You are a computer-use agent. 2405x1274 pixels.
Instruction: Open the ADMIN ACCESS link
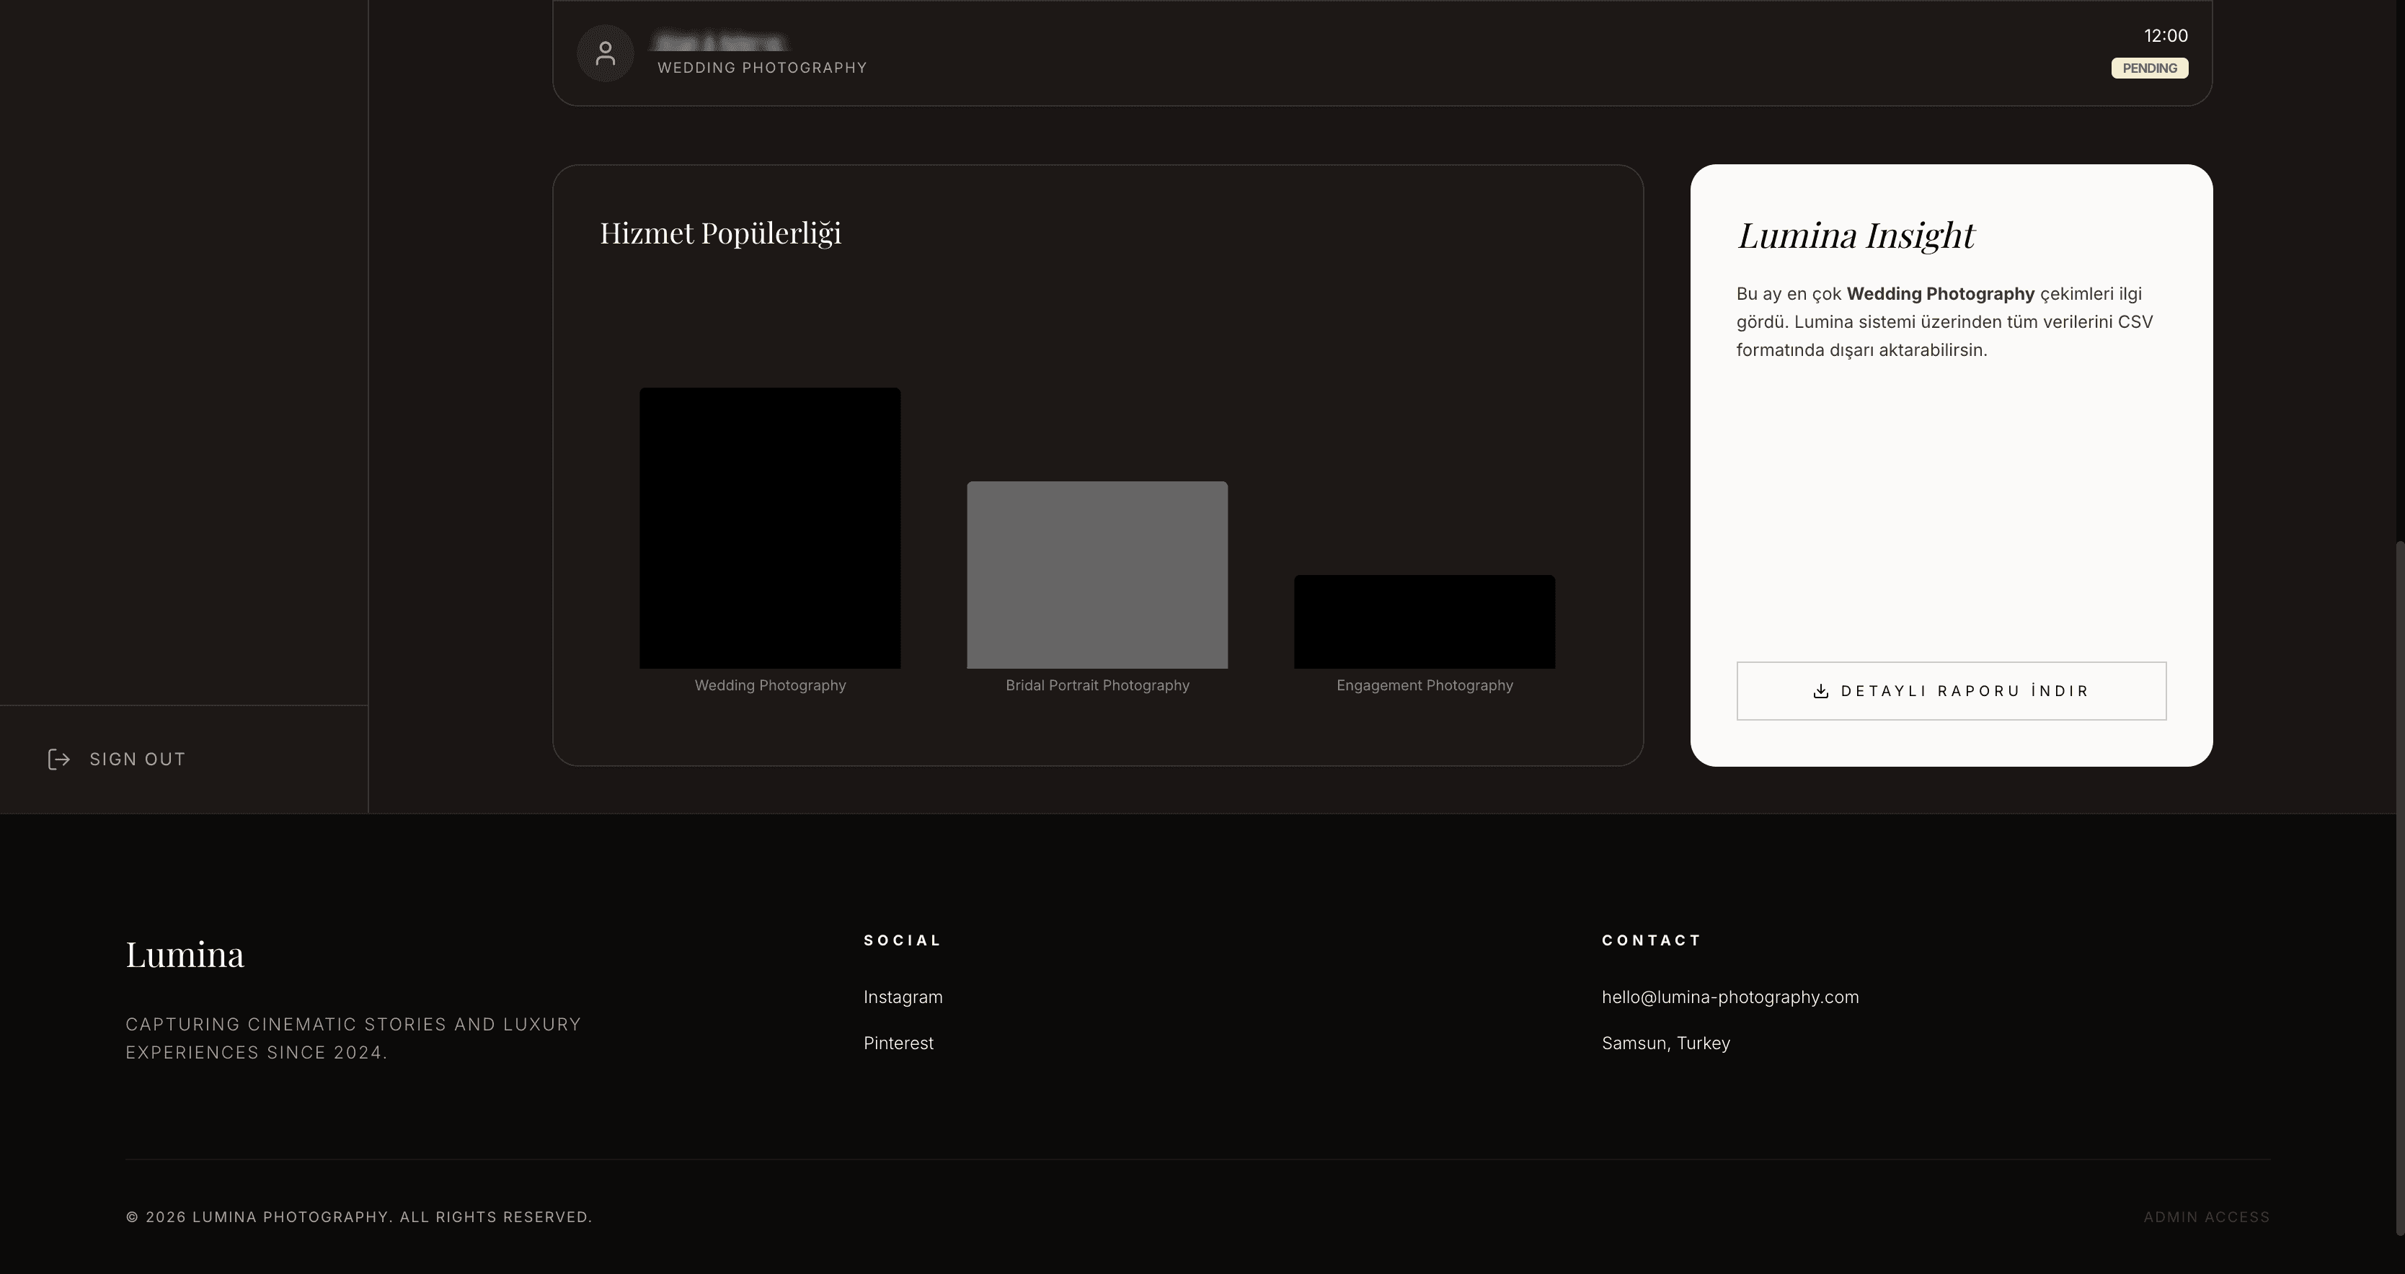tap(2206, 1217)
